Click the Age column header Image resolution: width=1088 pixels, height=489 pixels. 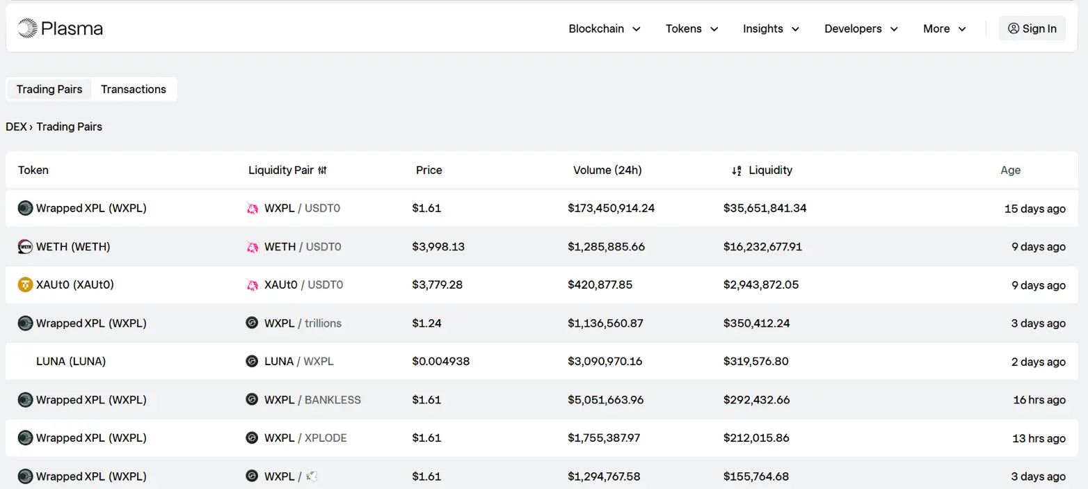click(1010, 170)
